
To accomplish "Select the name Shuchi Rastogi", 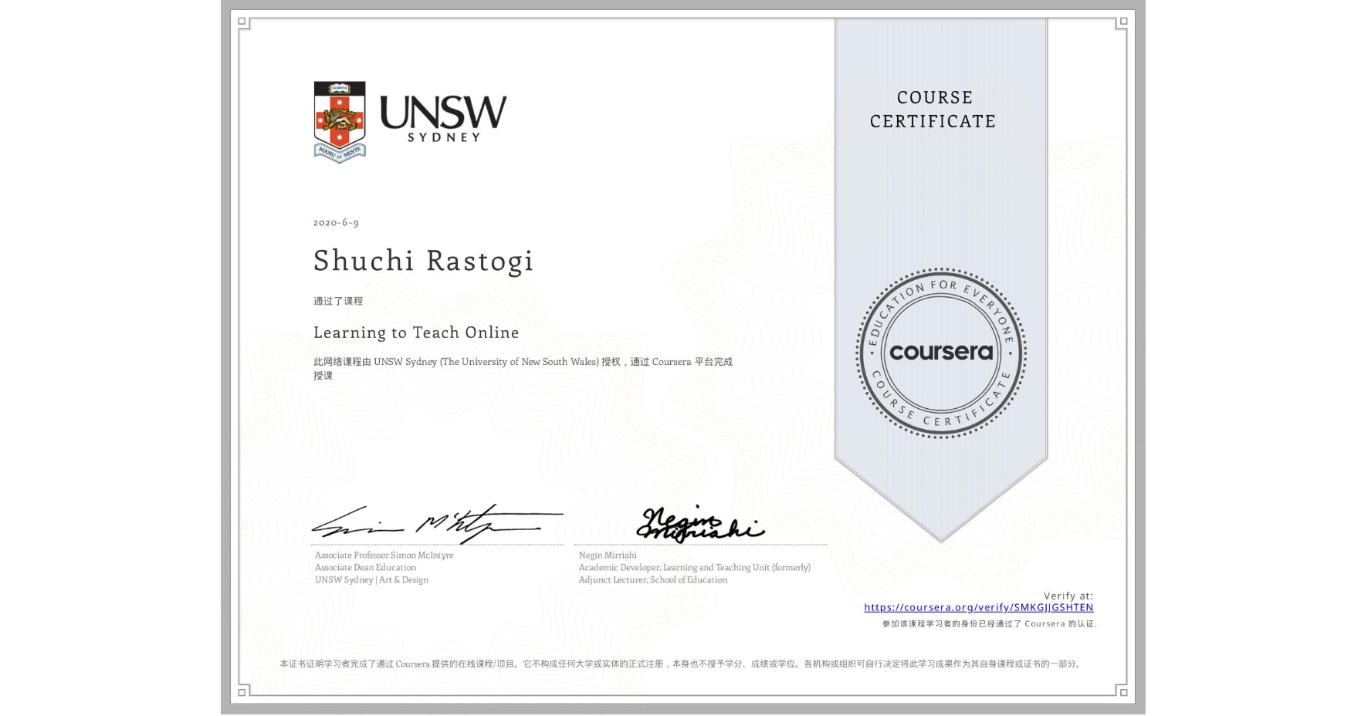I will tap(423, 261).
